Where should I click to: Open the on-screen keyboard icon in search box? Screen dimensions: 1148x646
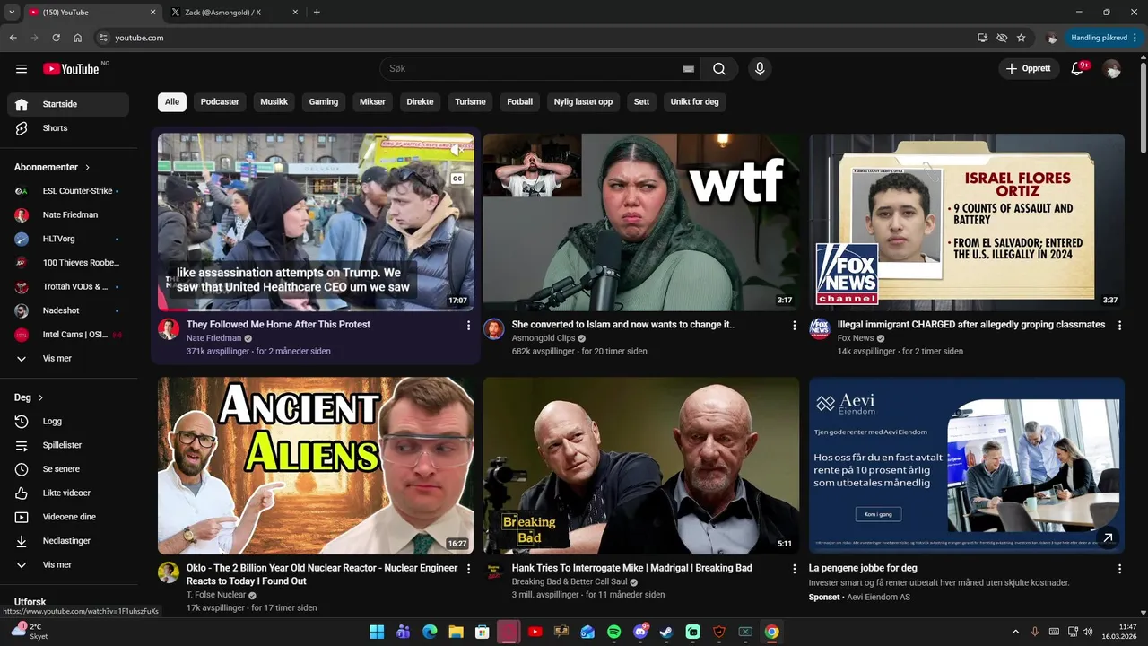pyautogui.click(x=688, y=69)
